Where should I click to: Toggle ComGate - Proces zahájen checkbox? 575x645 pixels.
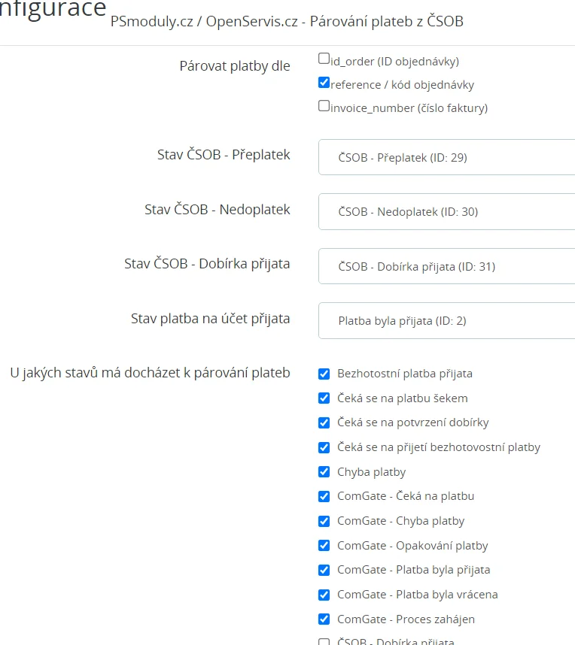[x=324, y=619]
